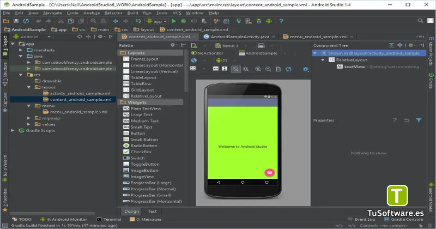Open the VCS menu
436x229 pixels.
(x=177, y=13)
